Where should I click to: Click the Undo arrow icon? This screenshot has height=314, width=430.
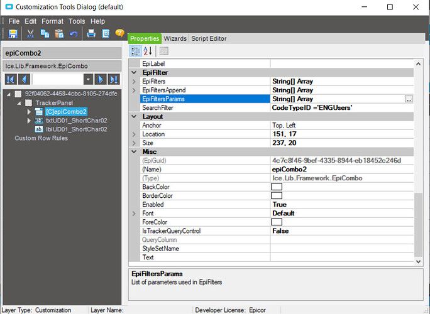74,34
